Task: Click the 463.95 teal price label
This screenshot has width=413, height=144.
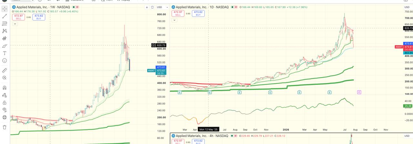Action: pos(408,53)
